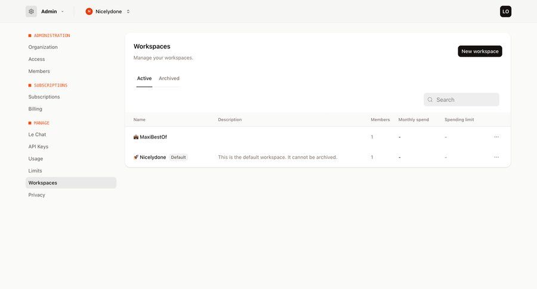537x289 pixels.
Task: Open the Nicelydone row options menu
Action: [x=496, y=157]
